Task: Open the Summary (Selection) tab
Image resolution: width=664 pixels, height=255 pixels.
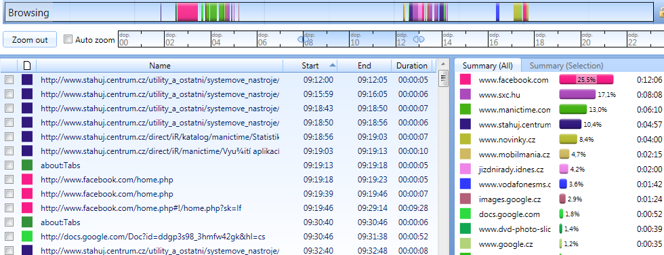Action: click(x=566, y=66)
